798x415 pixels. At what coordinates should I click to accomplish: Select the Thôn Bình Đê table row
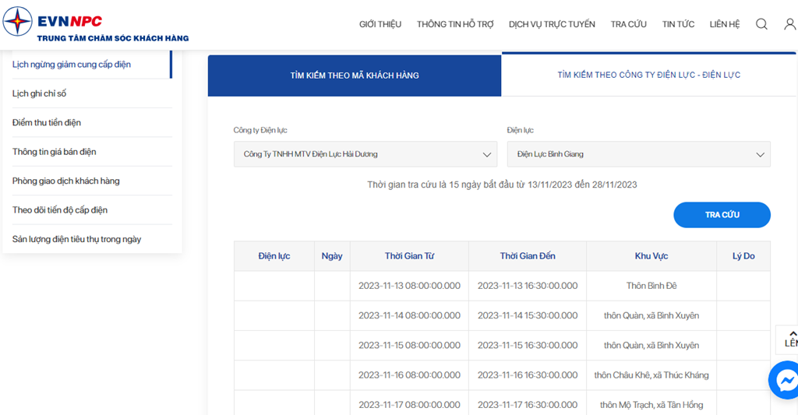click(x=502, y=286)
